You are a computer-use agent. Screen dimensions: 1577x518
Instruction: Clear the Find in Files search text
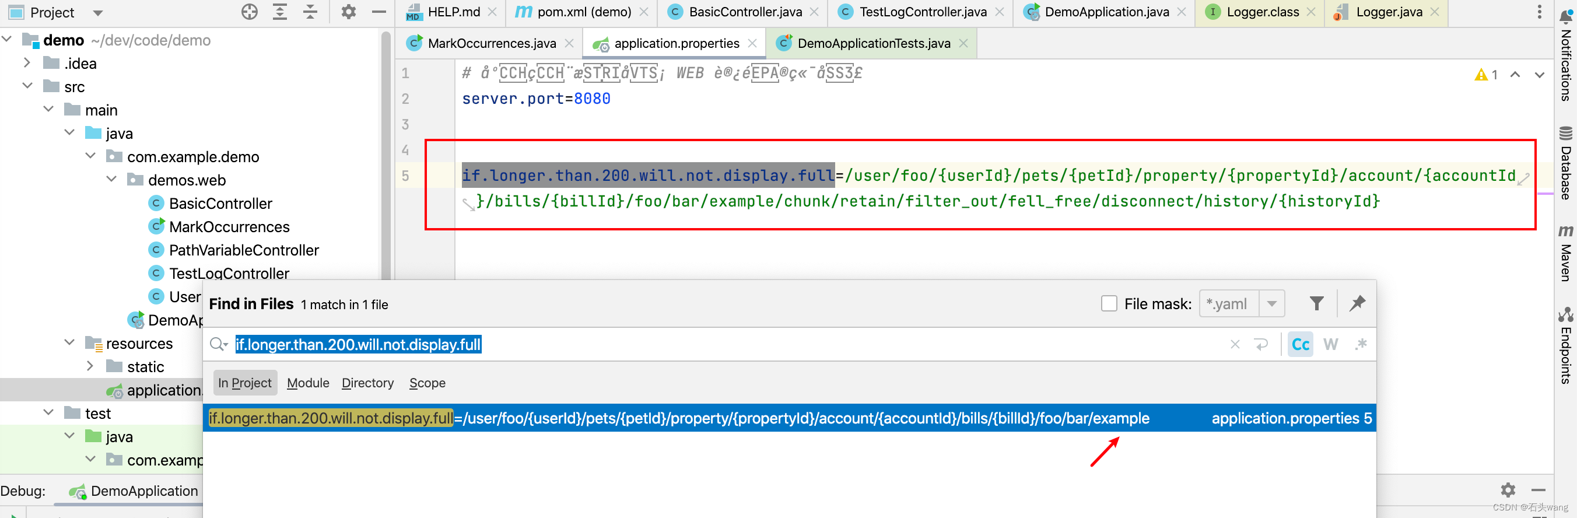1235,345
